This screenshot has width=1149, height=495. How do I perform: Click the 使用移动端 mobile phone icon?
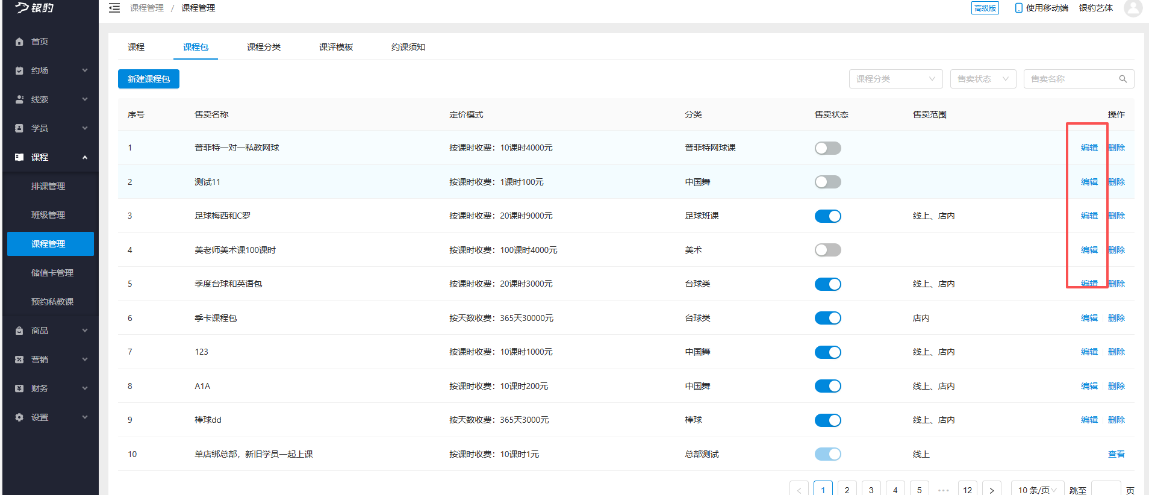pyautogui.click(x=1018, y=8)
